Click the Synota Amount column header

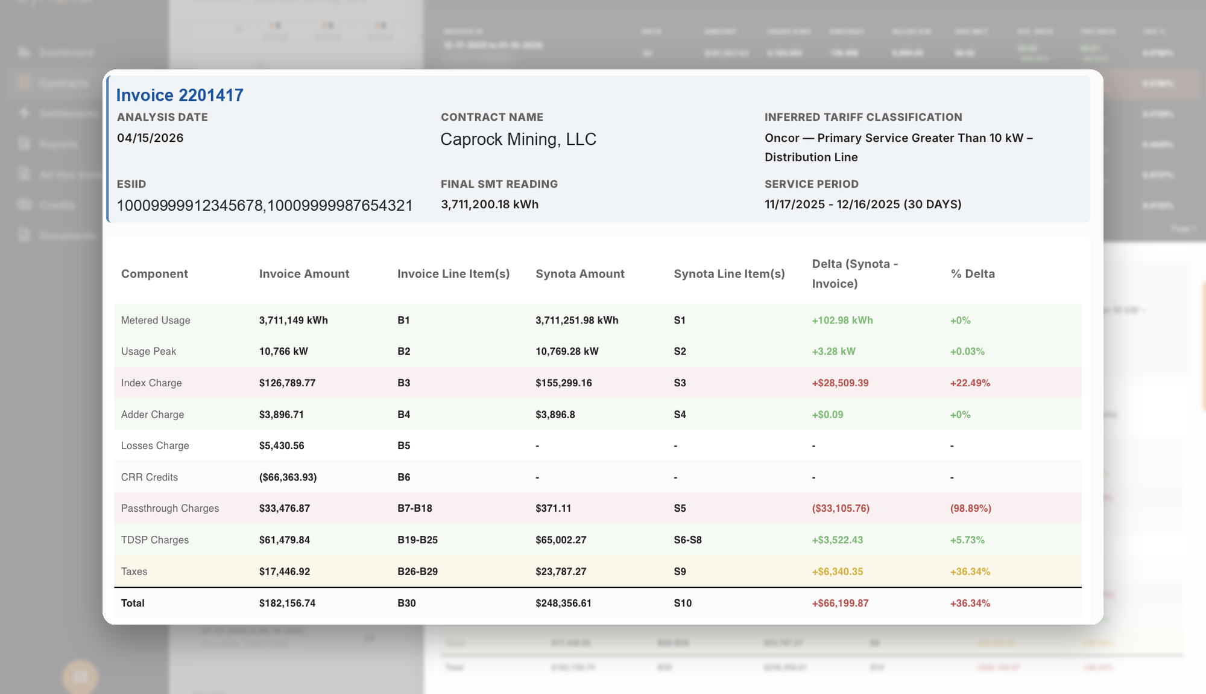[580, 274]
